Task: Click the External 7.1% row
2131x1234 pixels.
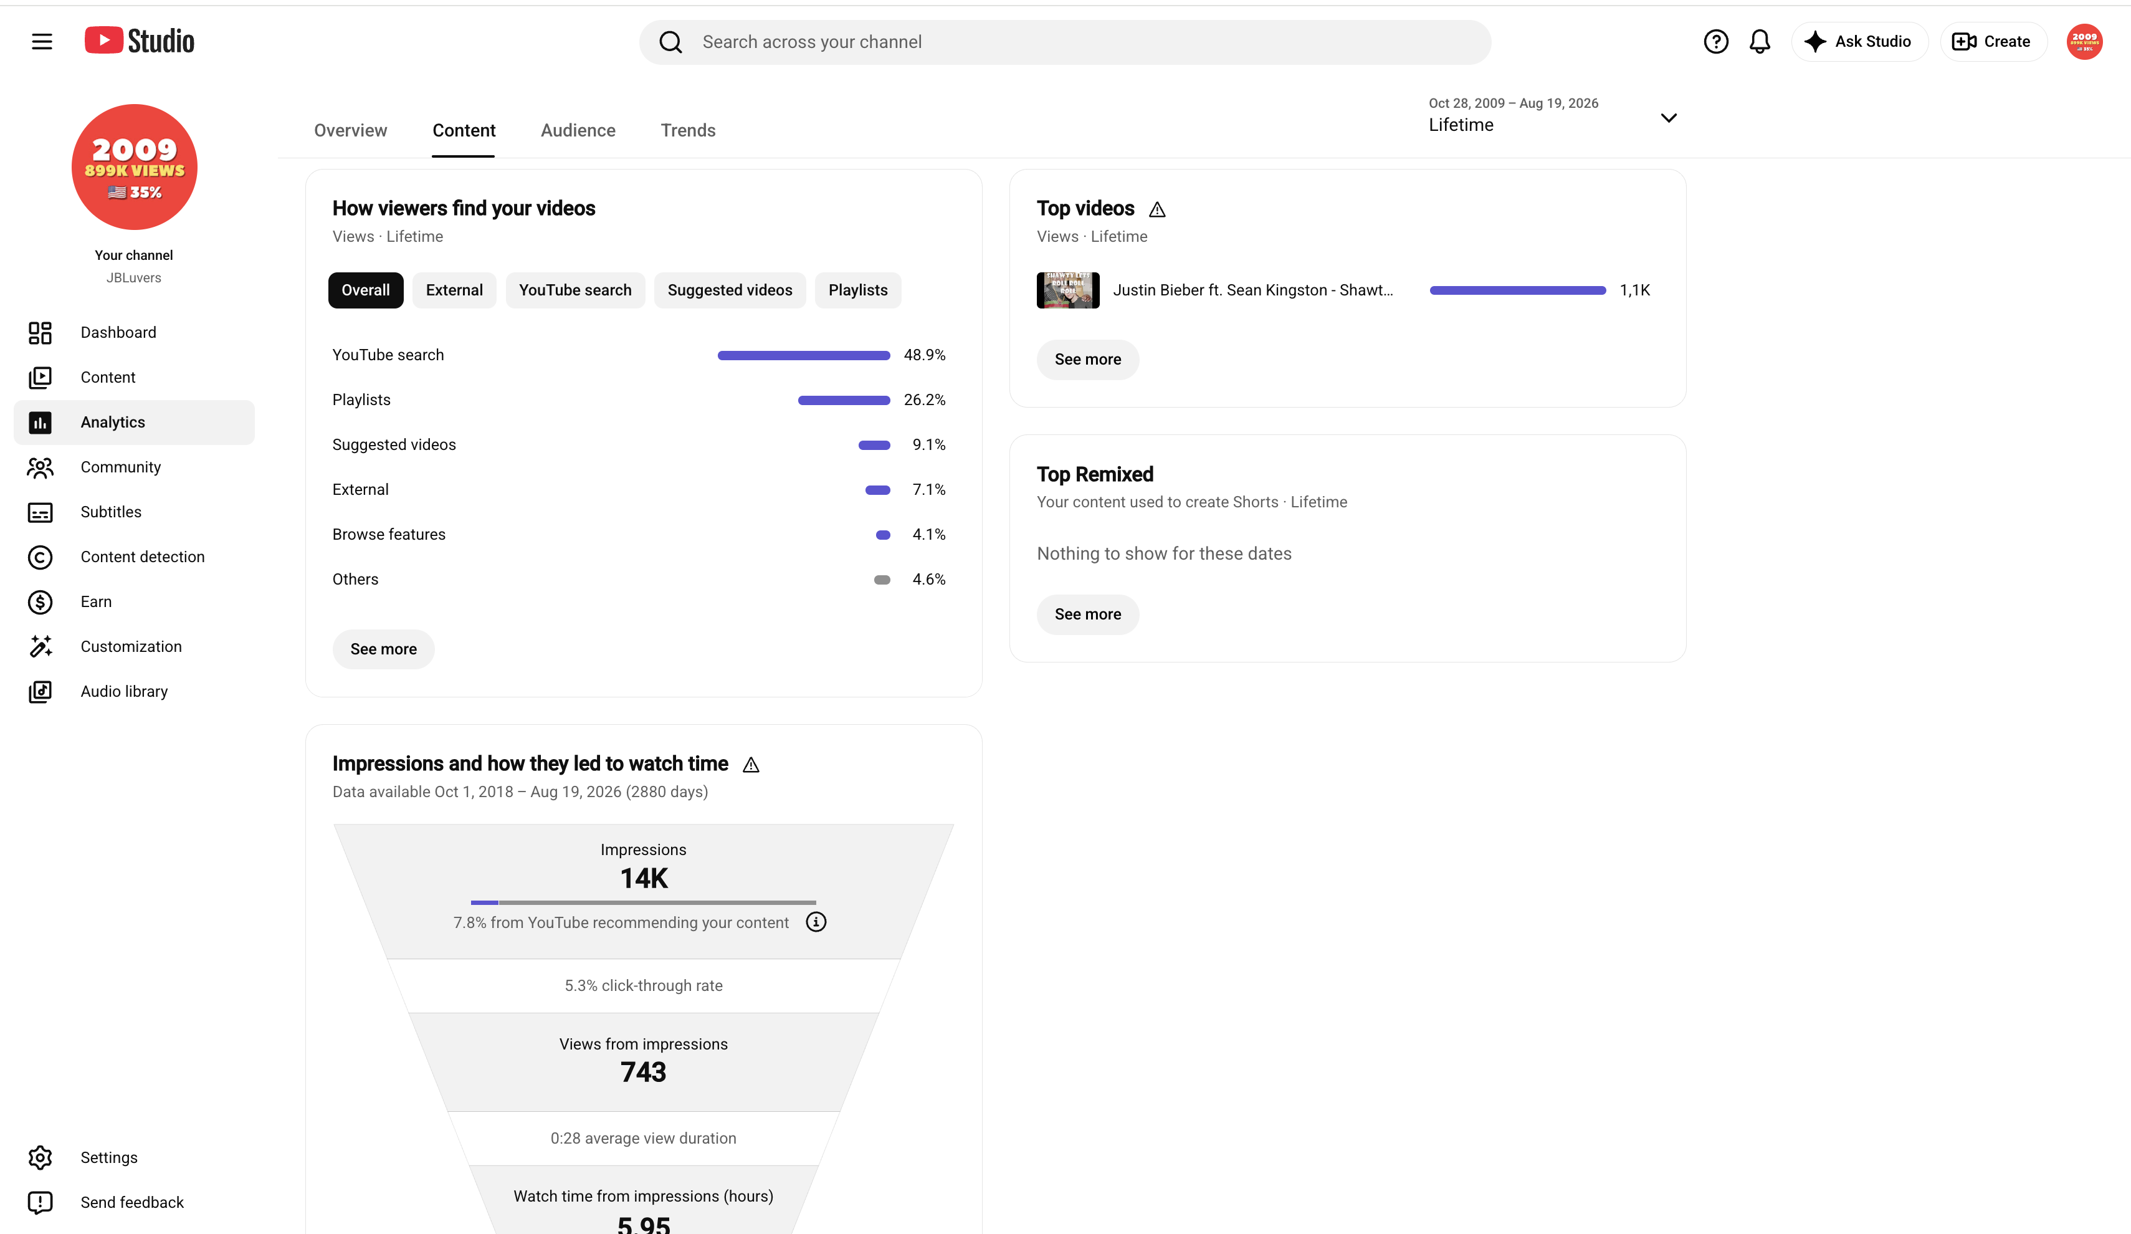Action: [x=639, y=490]
